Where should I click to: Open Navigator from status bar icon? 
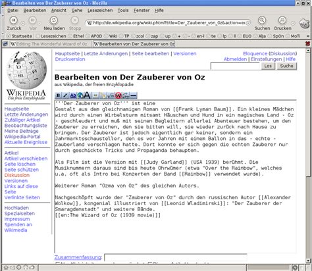pyautogui.click(x=6, y=268)
